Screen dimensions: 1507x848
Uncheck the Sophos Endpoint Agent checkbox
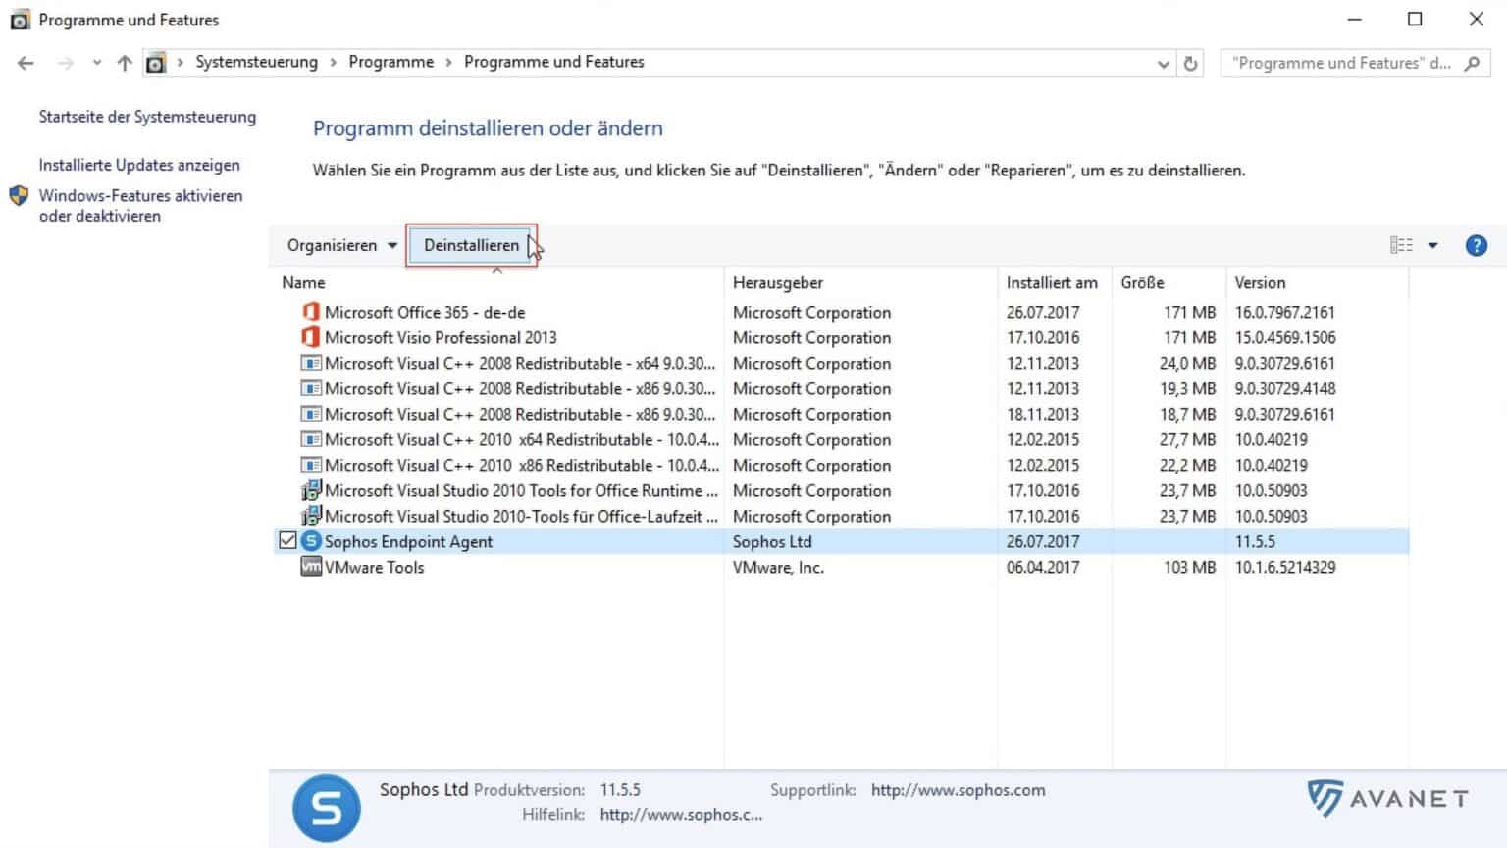click(x=287, y=540)
